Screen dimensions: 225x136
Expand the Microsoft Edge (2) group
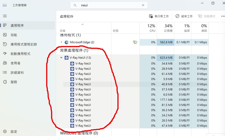click(61, 42)
